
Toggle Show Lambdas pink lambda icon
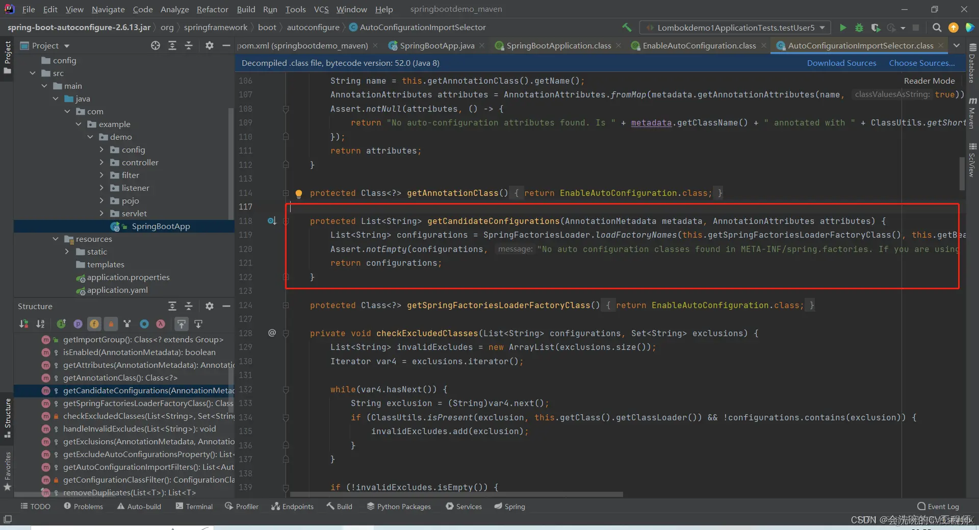pos(161,324)
